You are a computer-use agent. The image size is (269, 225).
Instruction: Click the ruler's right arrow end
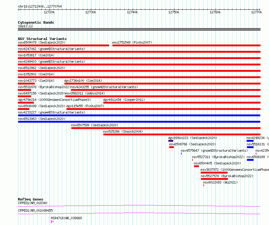(259, 9)
